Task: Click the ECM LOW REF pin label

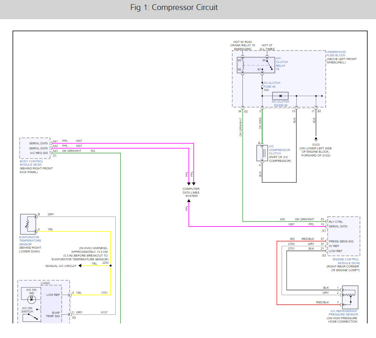Action: coord(335,251)
